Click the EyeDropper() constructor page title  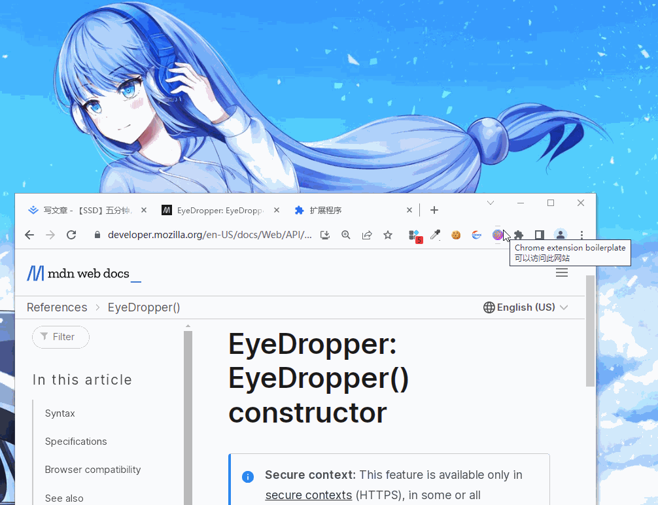click(x=319, y=378)
